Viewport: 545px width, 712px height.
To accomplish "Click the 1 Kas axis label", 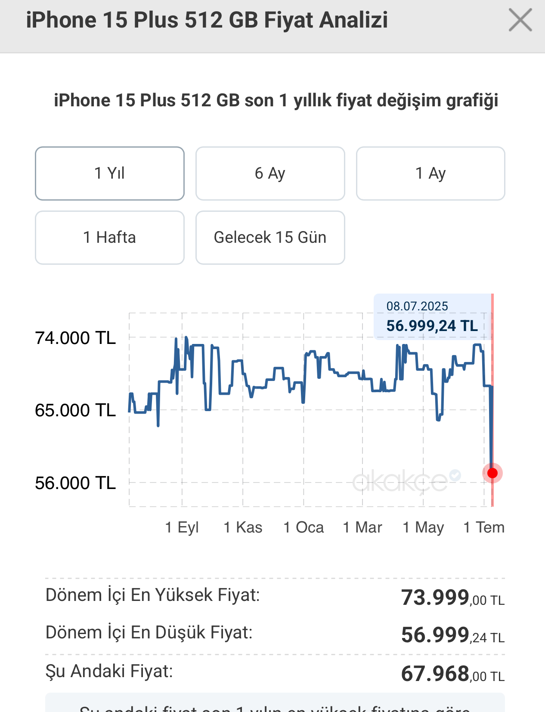I will click(x=243, y=527).
